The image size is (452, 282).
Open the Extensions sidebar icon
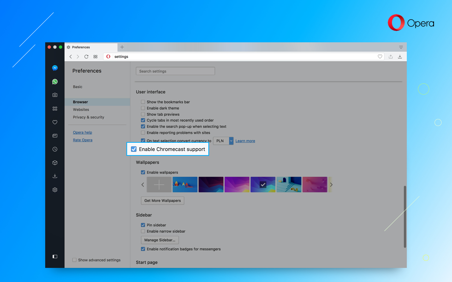[x=55, y=163]
